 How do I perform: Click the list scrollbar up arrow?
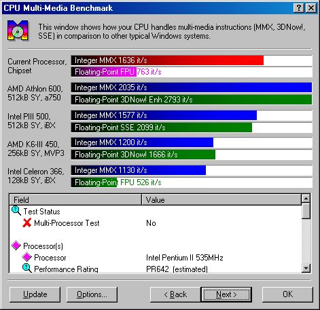point(306,199)
